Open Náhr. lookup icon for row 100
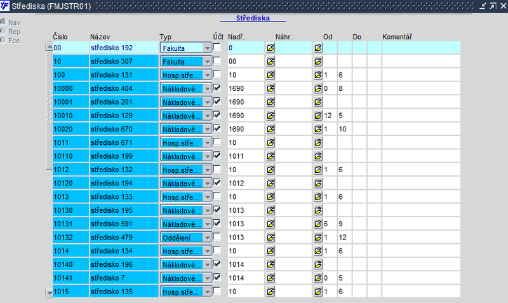This screenshot has height=303, width=508. point(318,75)
